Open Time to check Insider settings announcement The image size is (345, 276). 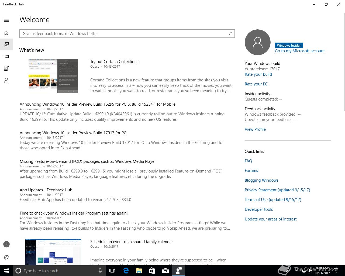(x=74, y=213)
